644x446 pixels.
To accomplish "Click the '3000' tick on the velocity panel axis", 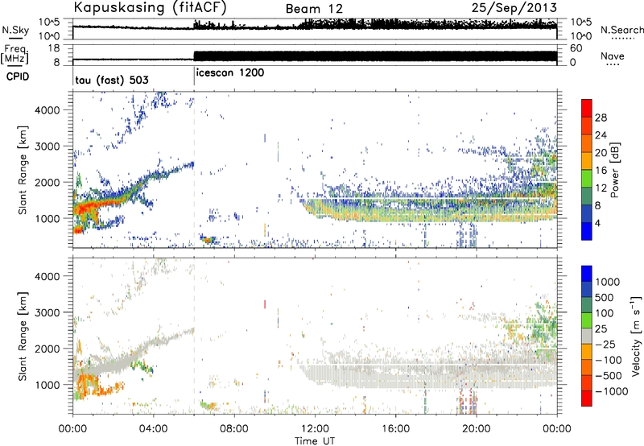I will [47, 312].
